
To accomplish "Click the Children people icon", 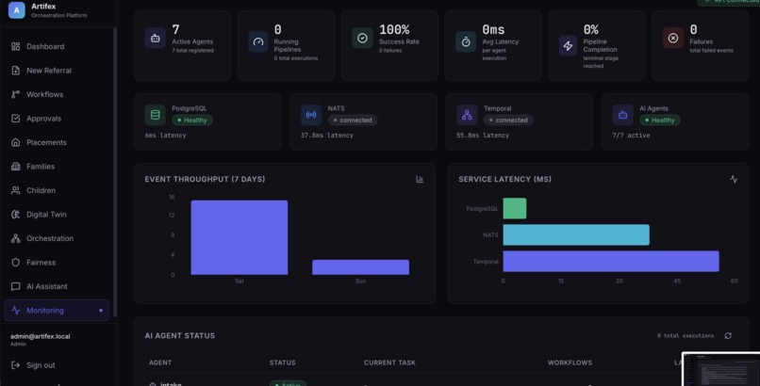I will [x=15, y=190].
